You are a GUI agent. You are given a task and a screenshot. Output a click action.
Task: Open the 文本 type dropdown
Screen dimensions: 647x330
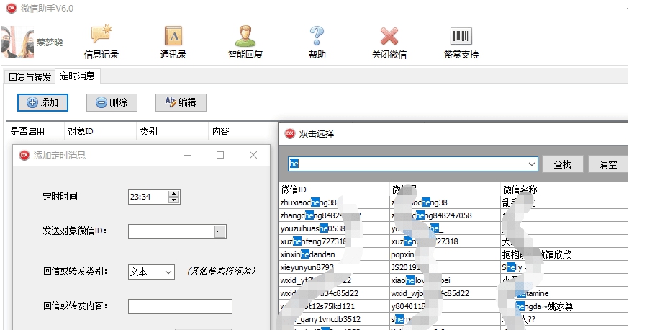[x=151, y=272]
